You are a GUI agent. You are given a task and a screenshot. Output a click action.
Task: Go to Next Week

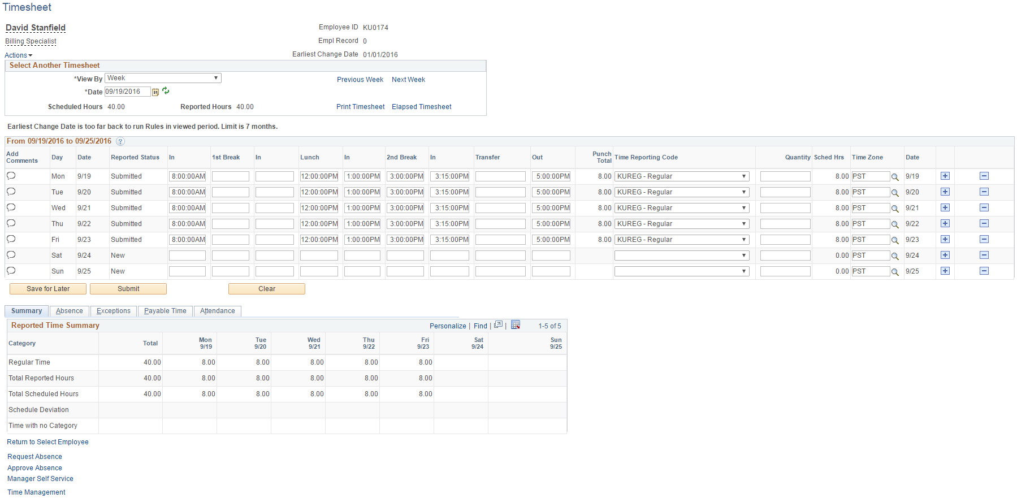pos(409,80)
